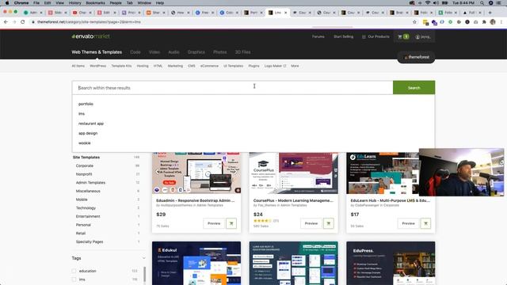Click Chrome's back arrow

tap(6, 22)
